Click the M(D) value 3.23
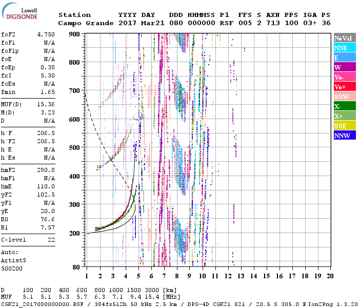This screenshot has height=308, width=359. 48,112
